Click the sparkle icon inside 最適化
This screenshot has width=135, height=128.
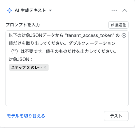(113, 25)
